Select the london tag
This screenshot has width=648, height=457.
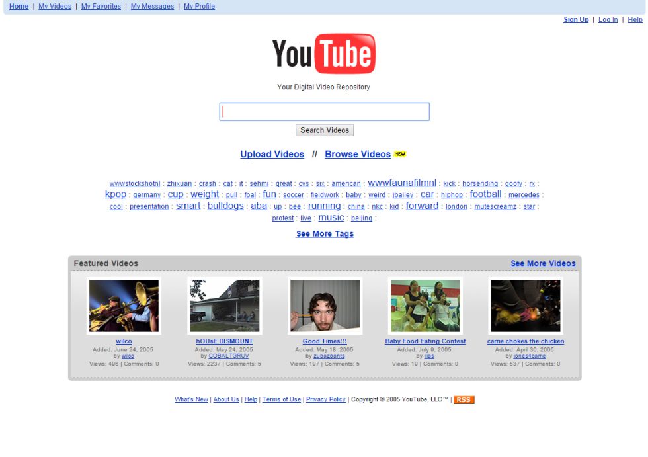point(456,206)
